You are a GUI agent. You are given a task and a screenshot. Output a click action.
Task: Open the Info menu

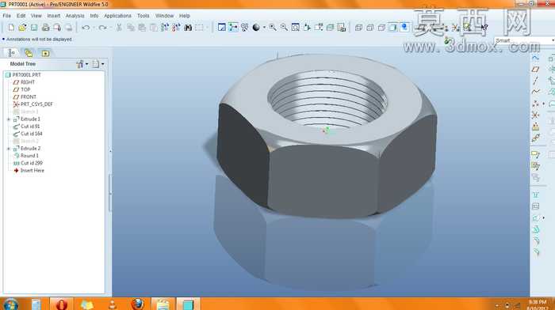pyautogui.click(x=94, y=16)
